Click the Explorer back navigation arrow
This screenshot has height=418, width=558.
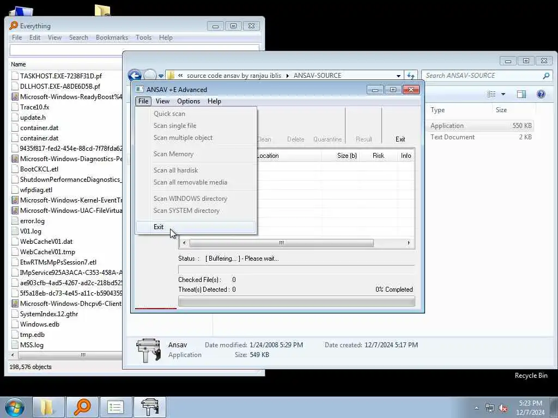point(135,75)
